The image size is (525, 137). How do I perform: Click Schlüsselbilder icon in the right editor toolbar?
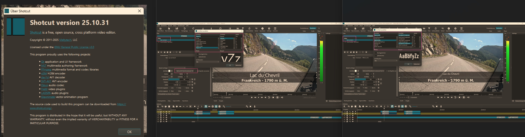(x=436, y=29)
